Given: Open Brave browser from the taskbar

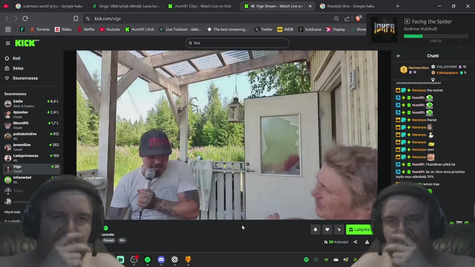Looking at the screenshot, I should (188, 260).
